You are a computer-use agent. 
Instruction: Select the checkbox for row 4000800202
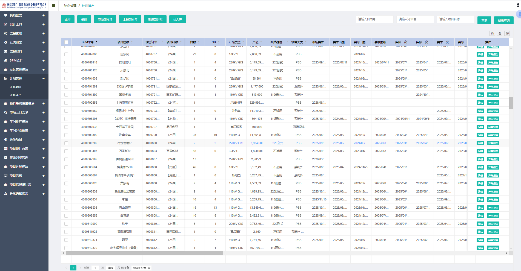(x=66, y=143)
